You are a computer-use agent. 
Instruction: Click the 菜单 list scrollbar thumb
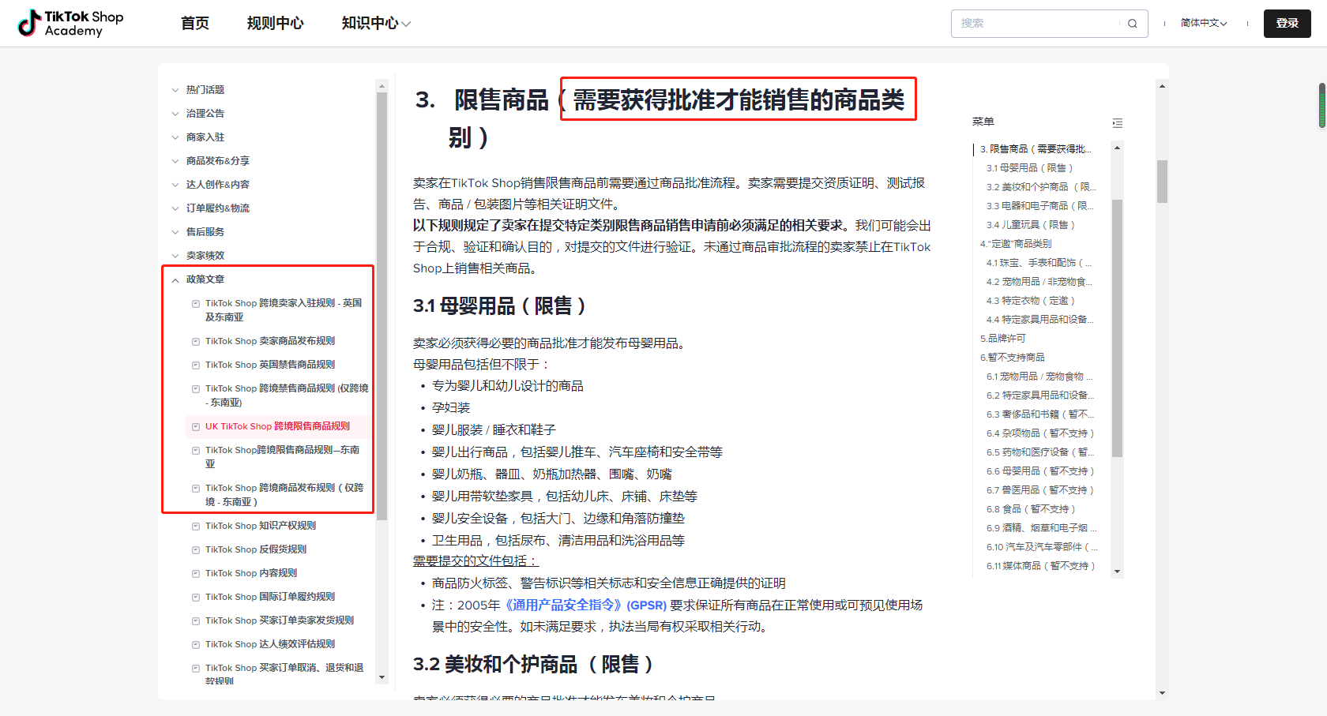[1117, 328]
